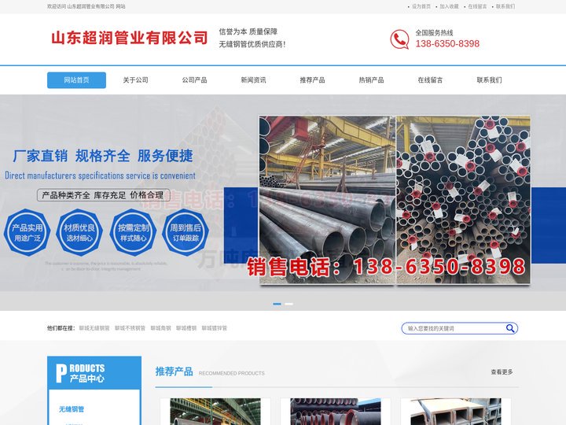
Task: Click keyword 聊城槽钢
Action: pos(186,328)
